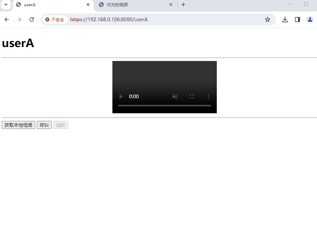Open the video more options menu
The image size is (317, 245).
[x=208, y=97]
